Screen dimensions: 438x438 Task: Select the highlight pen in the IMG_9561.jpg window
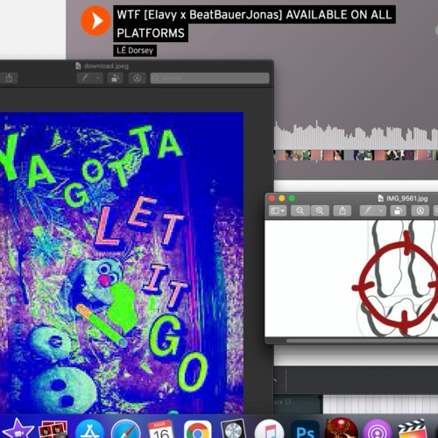[x=368, y=210]
